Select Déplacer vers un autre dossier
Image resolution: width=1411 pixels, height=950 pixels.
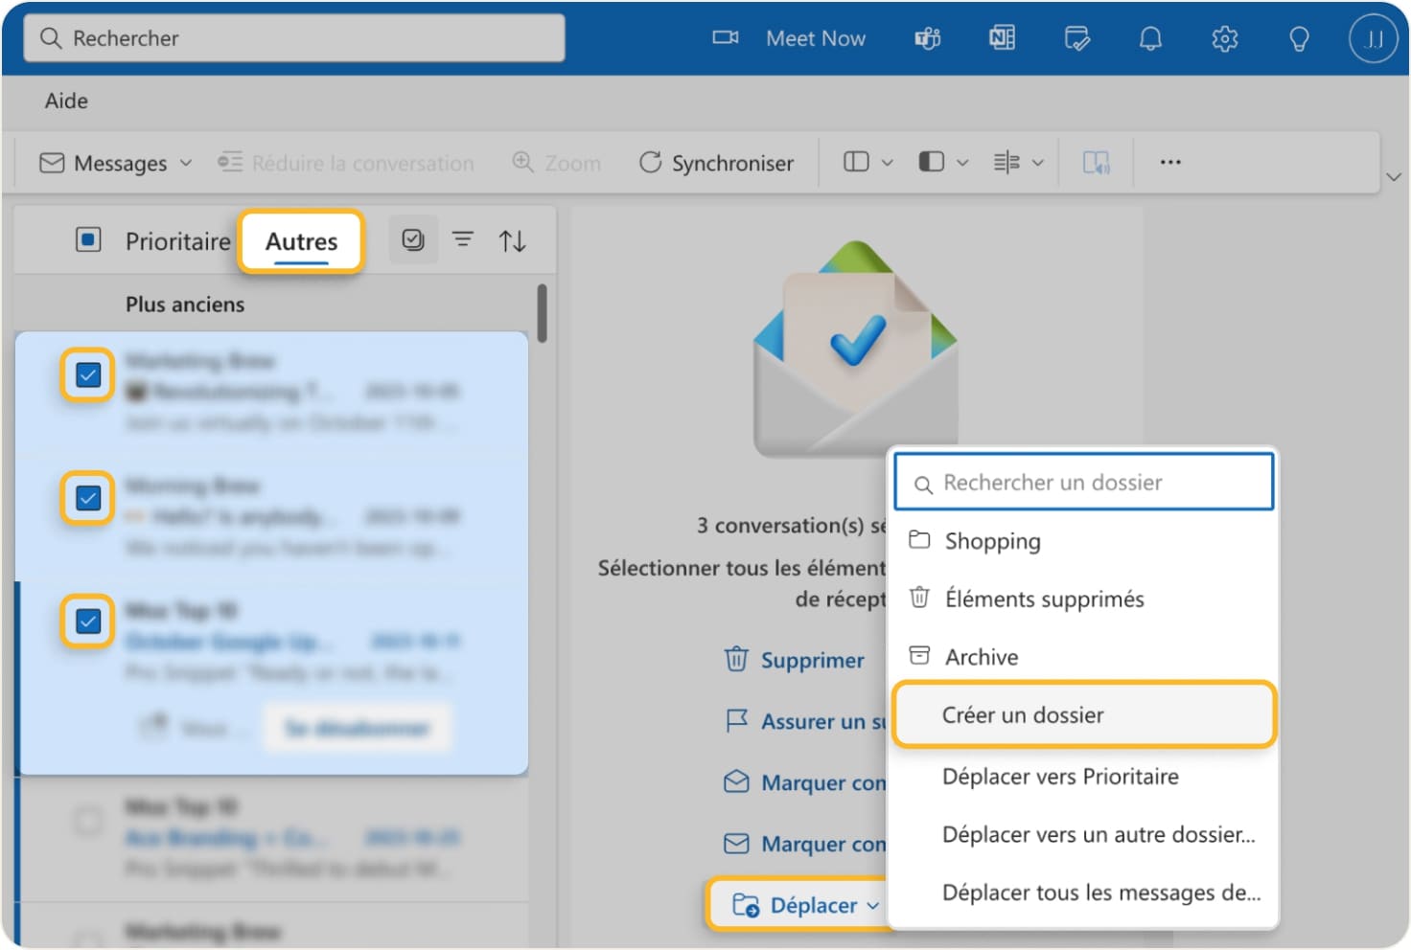pyautogui.click(x=1084, y=834)
